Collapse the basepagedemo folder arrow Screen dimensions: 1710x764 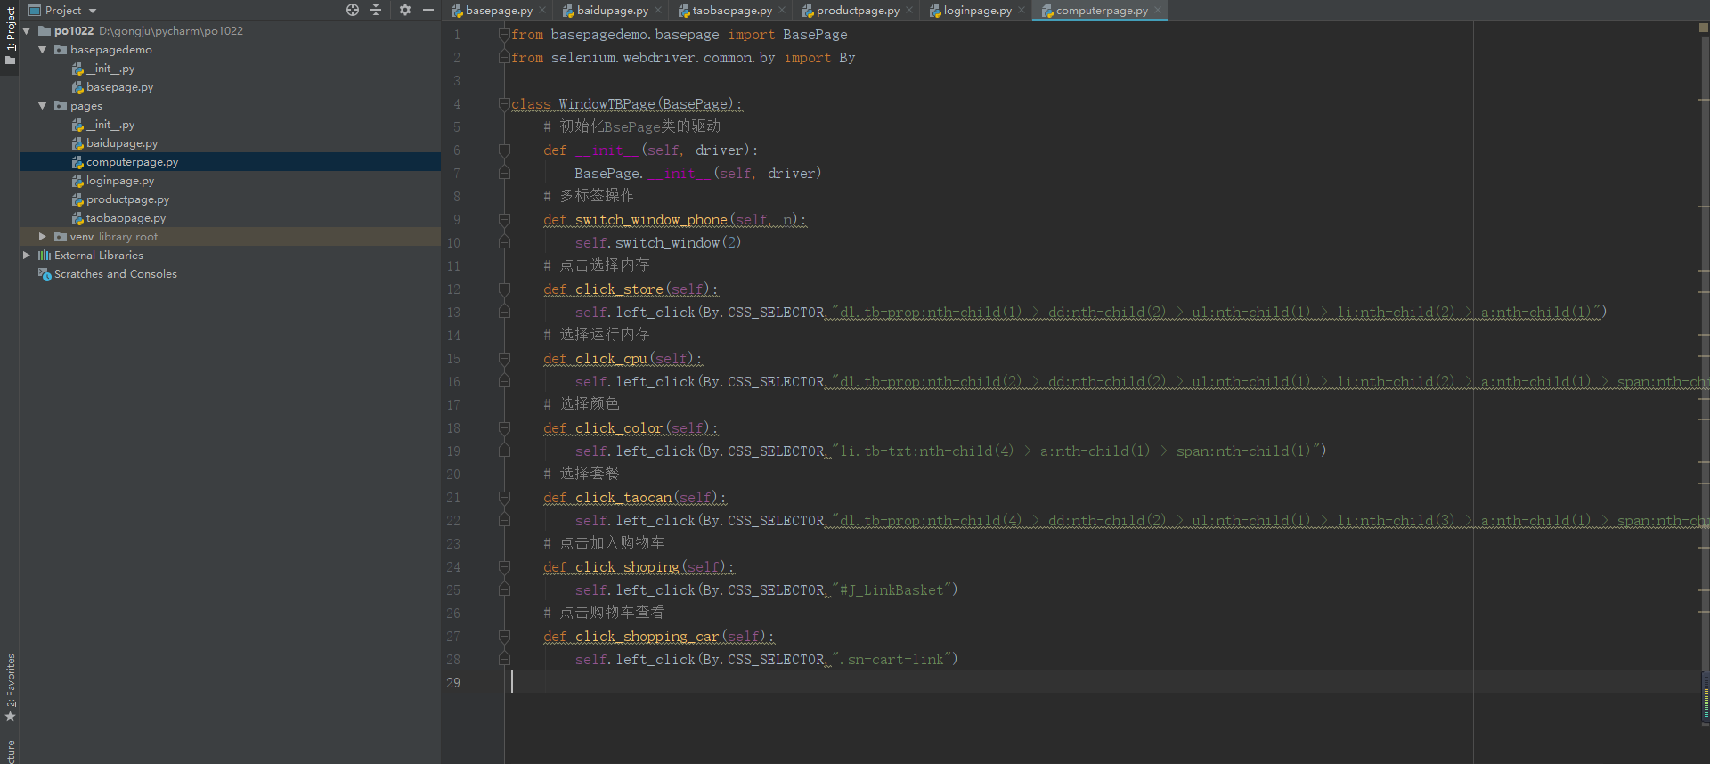tap(43, 50)
